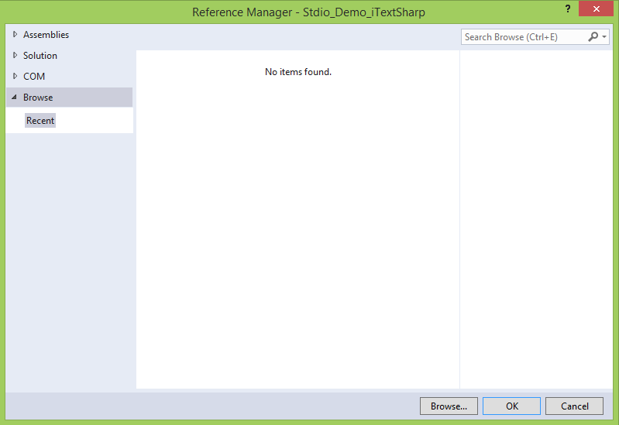Select the Solution category

(x=40, y=56)
